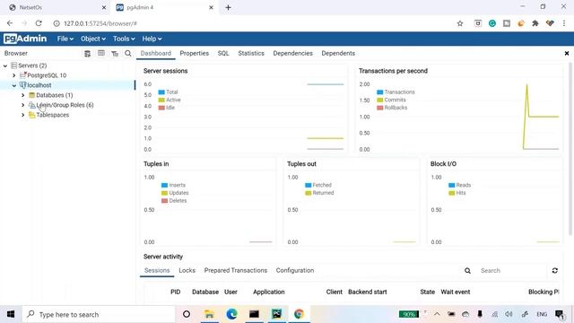Click the localhost server icon
This screenshot has width=574, height=323.
[x=23, y=85]
